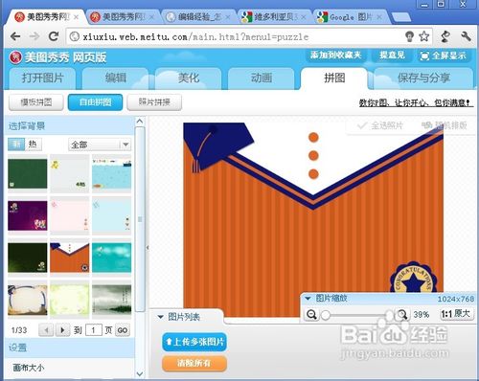Click the 自由拼图 button
This screenshot has height=381, width=479.
(x=95, y=102)
